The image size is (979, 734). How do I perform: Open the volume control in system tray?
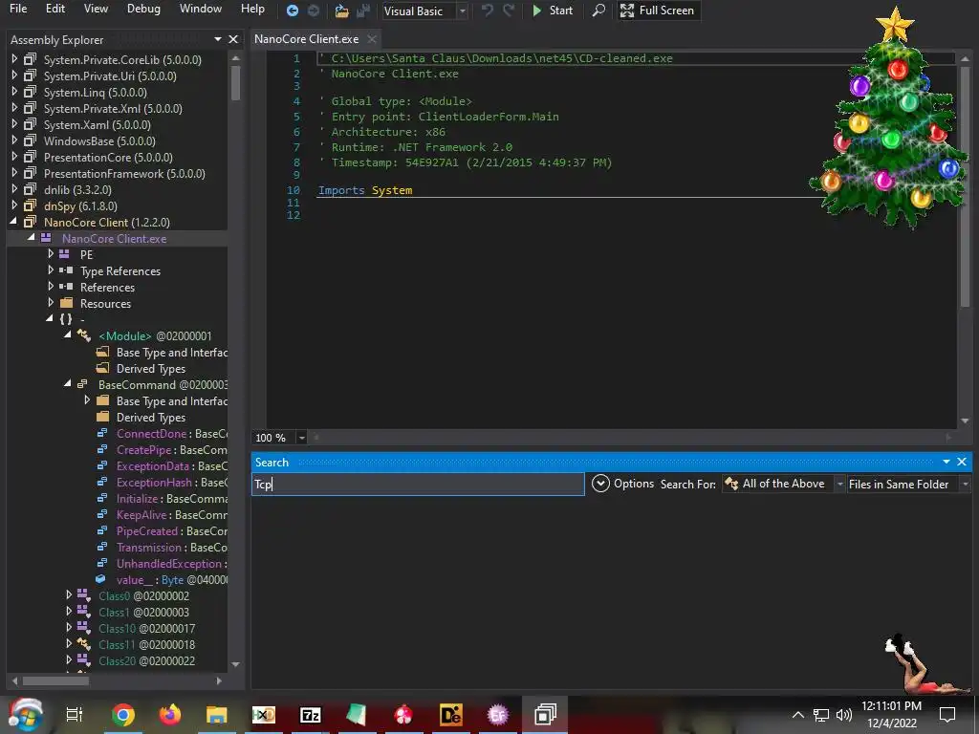click(x=843, y=715)
